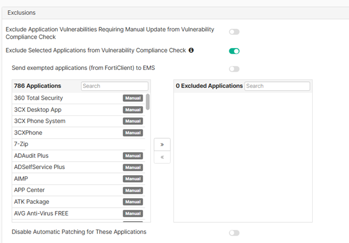Click the double left arrow remove button
349x243 pixels.
[162, 157]
